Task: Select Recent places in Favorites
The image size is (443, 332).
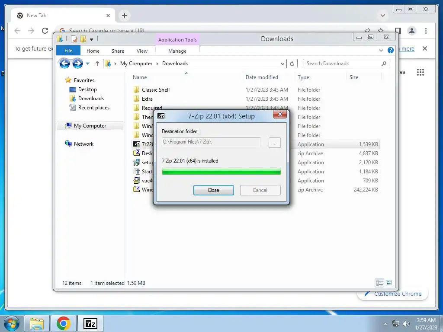Action: click(94, 108)
